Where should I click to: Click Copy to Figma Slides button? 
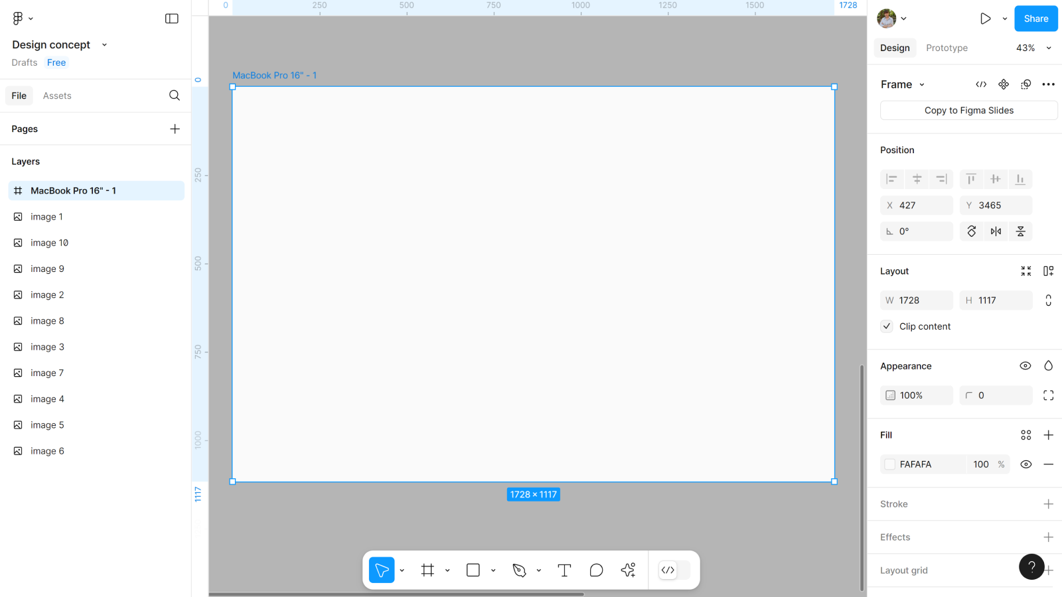click(968, 110)
